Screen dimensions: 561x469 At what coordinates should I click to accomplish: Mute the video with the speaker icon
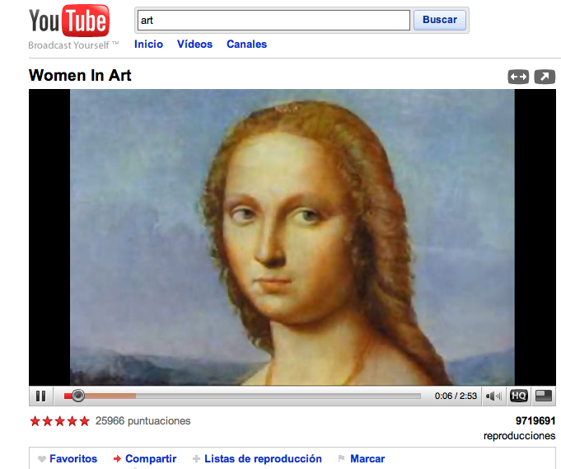[493, 396]
